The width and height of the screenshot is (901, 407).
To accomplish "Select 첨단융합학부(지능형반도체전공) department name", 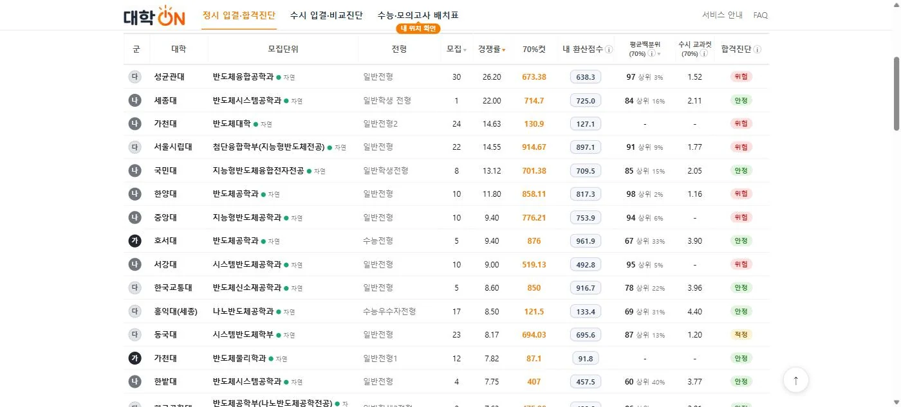I will 268,147.
